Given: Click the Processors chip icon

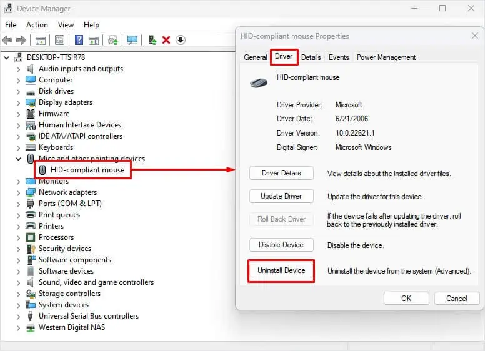Looking at the screenshot, I should (31, 237).
